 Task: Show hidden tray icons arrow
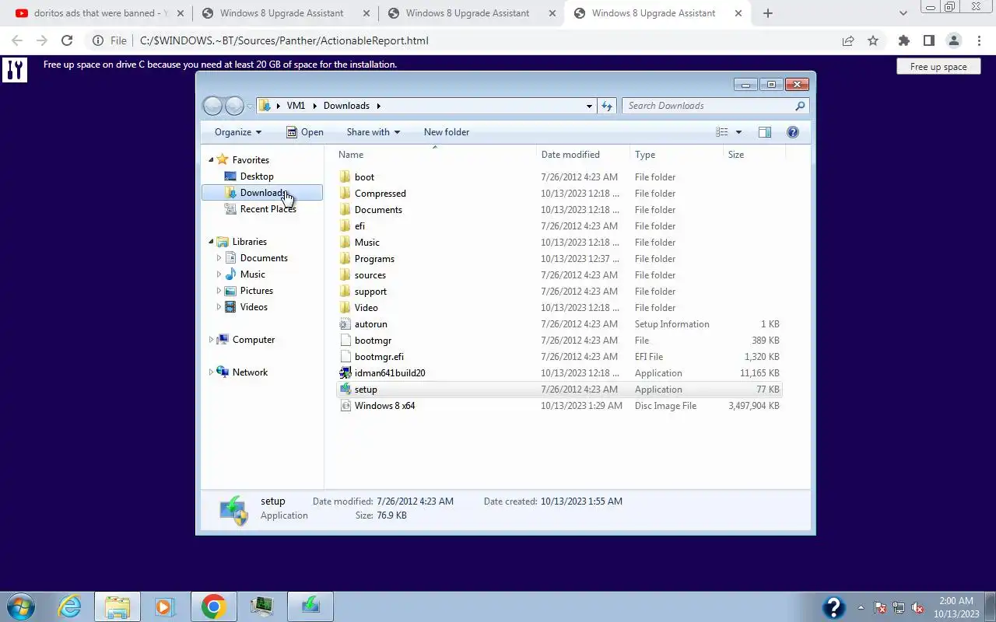coord(861,607)
